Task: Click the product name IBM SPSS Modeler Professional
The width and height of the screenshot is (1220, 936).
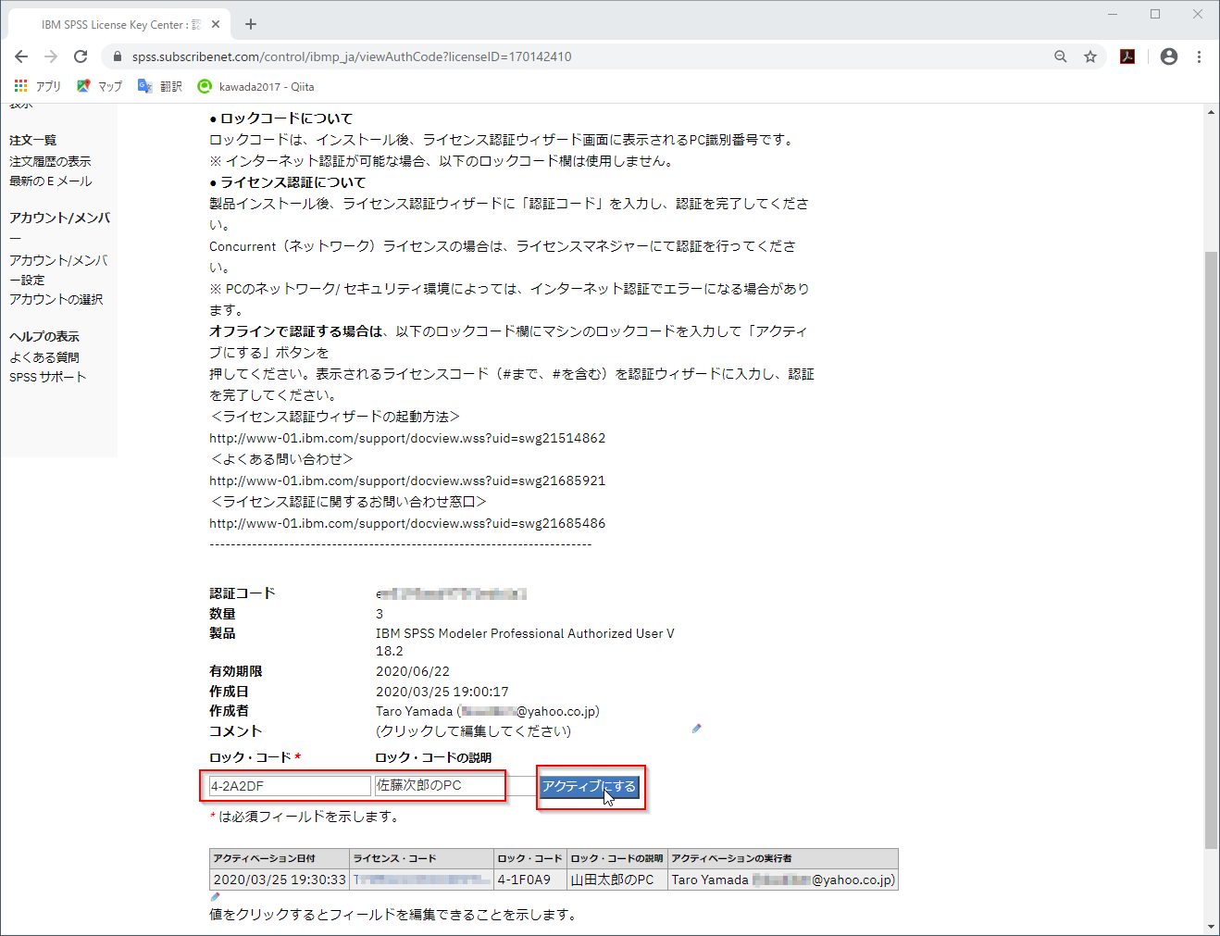Action: pyautogui.click(x=525, y=642)
